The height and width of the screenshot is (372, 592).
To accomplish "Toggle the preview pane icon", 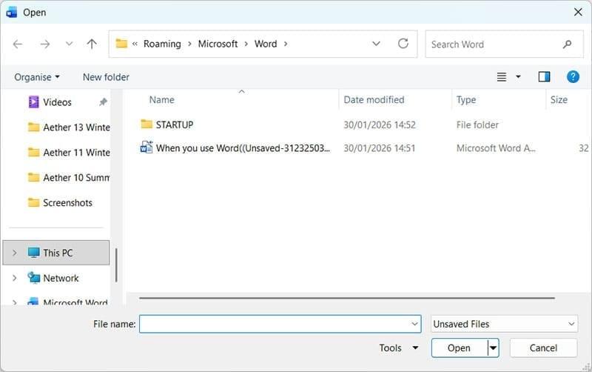I will 545,77.
